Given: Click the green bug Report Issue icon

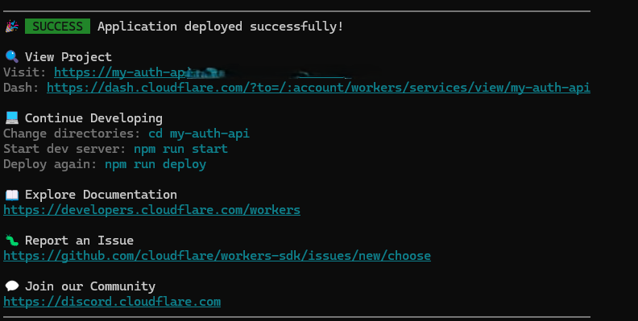Looking at the screenshot, I should [12, 241].
